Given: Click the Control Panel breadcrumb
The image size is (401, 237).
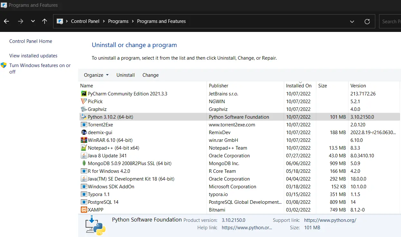Looking at the screenshot, I should (85, 21).
